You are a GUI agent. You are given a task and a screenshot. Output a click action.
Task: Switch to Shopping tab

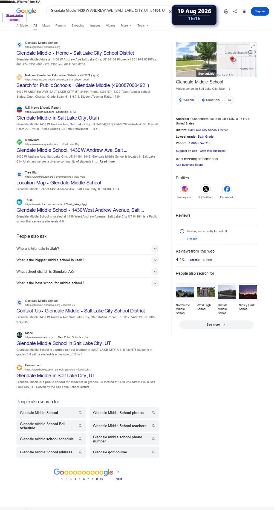click(x=78, y=26)
